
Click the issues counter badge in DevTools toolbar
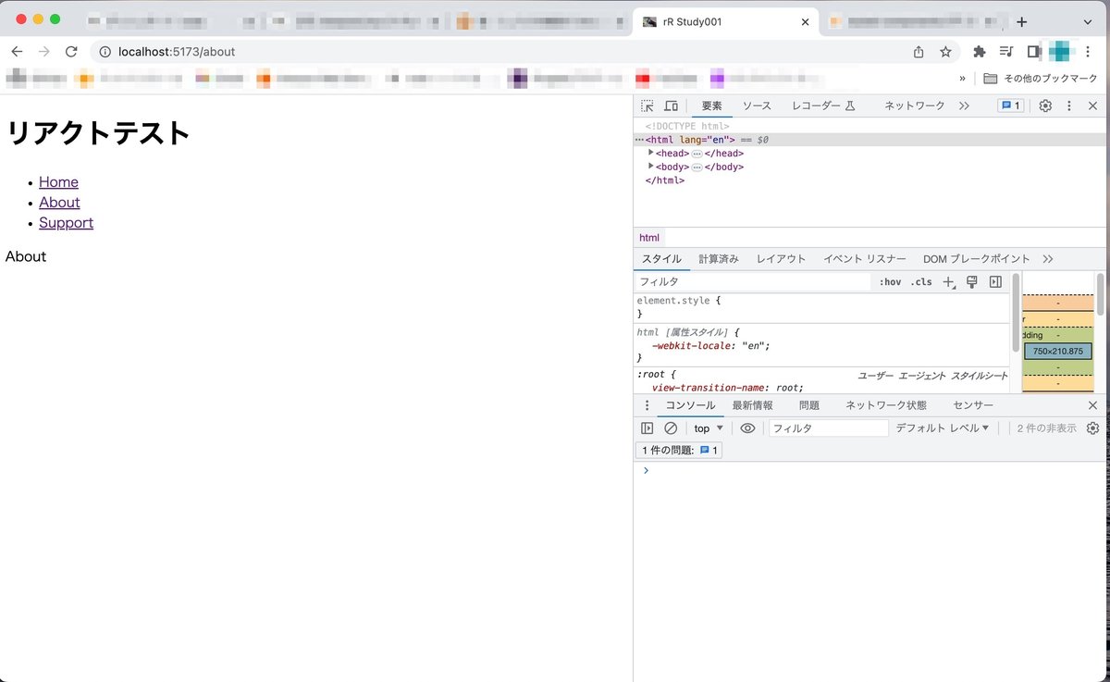[x=1010, y=106]
